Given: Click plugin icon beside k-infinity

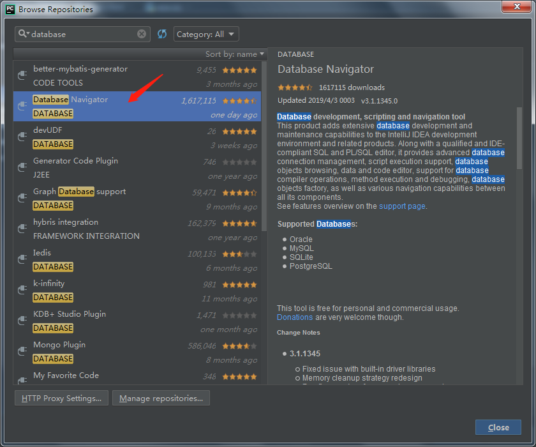Looking at the screenshot, I should tap(22, 290).
